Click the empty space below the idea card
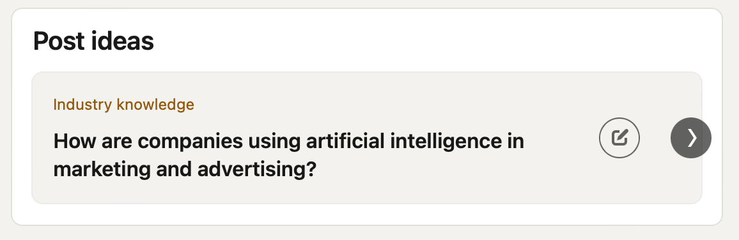 pyautogui.click(x=367, y=214)
